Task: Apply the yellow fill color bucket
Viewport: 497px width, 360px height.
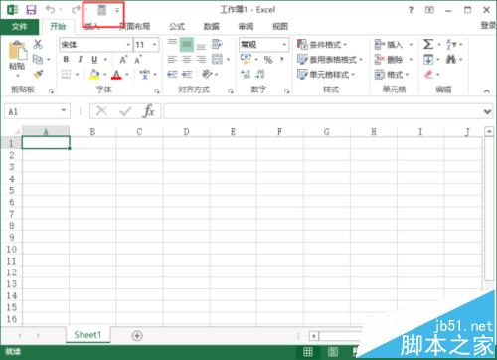Action: click(94, 74)
